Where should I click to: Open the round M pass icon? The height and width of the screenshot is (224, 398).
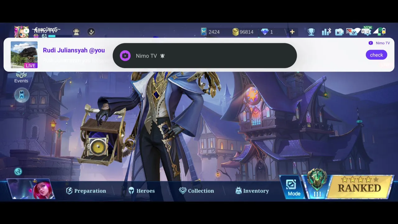point(22,95)
